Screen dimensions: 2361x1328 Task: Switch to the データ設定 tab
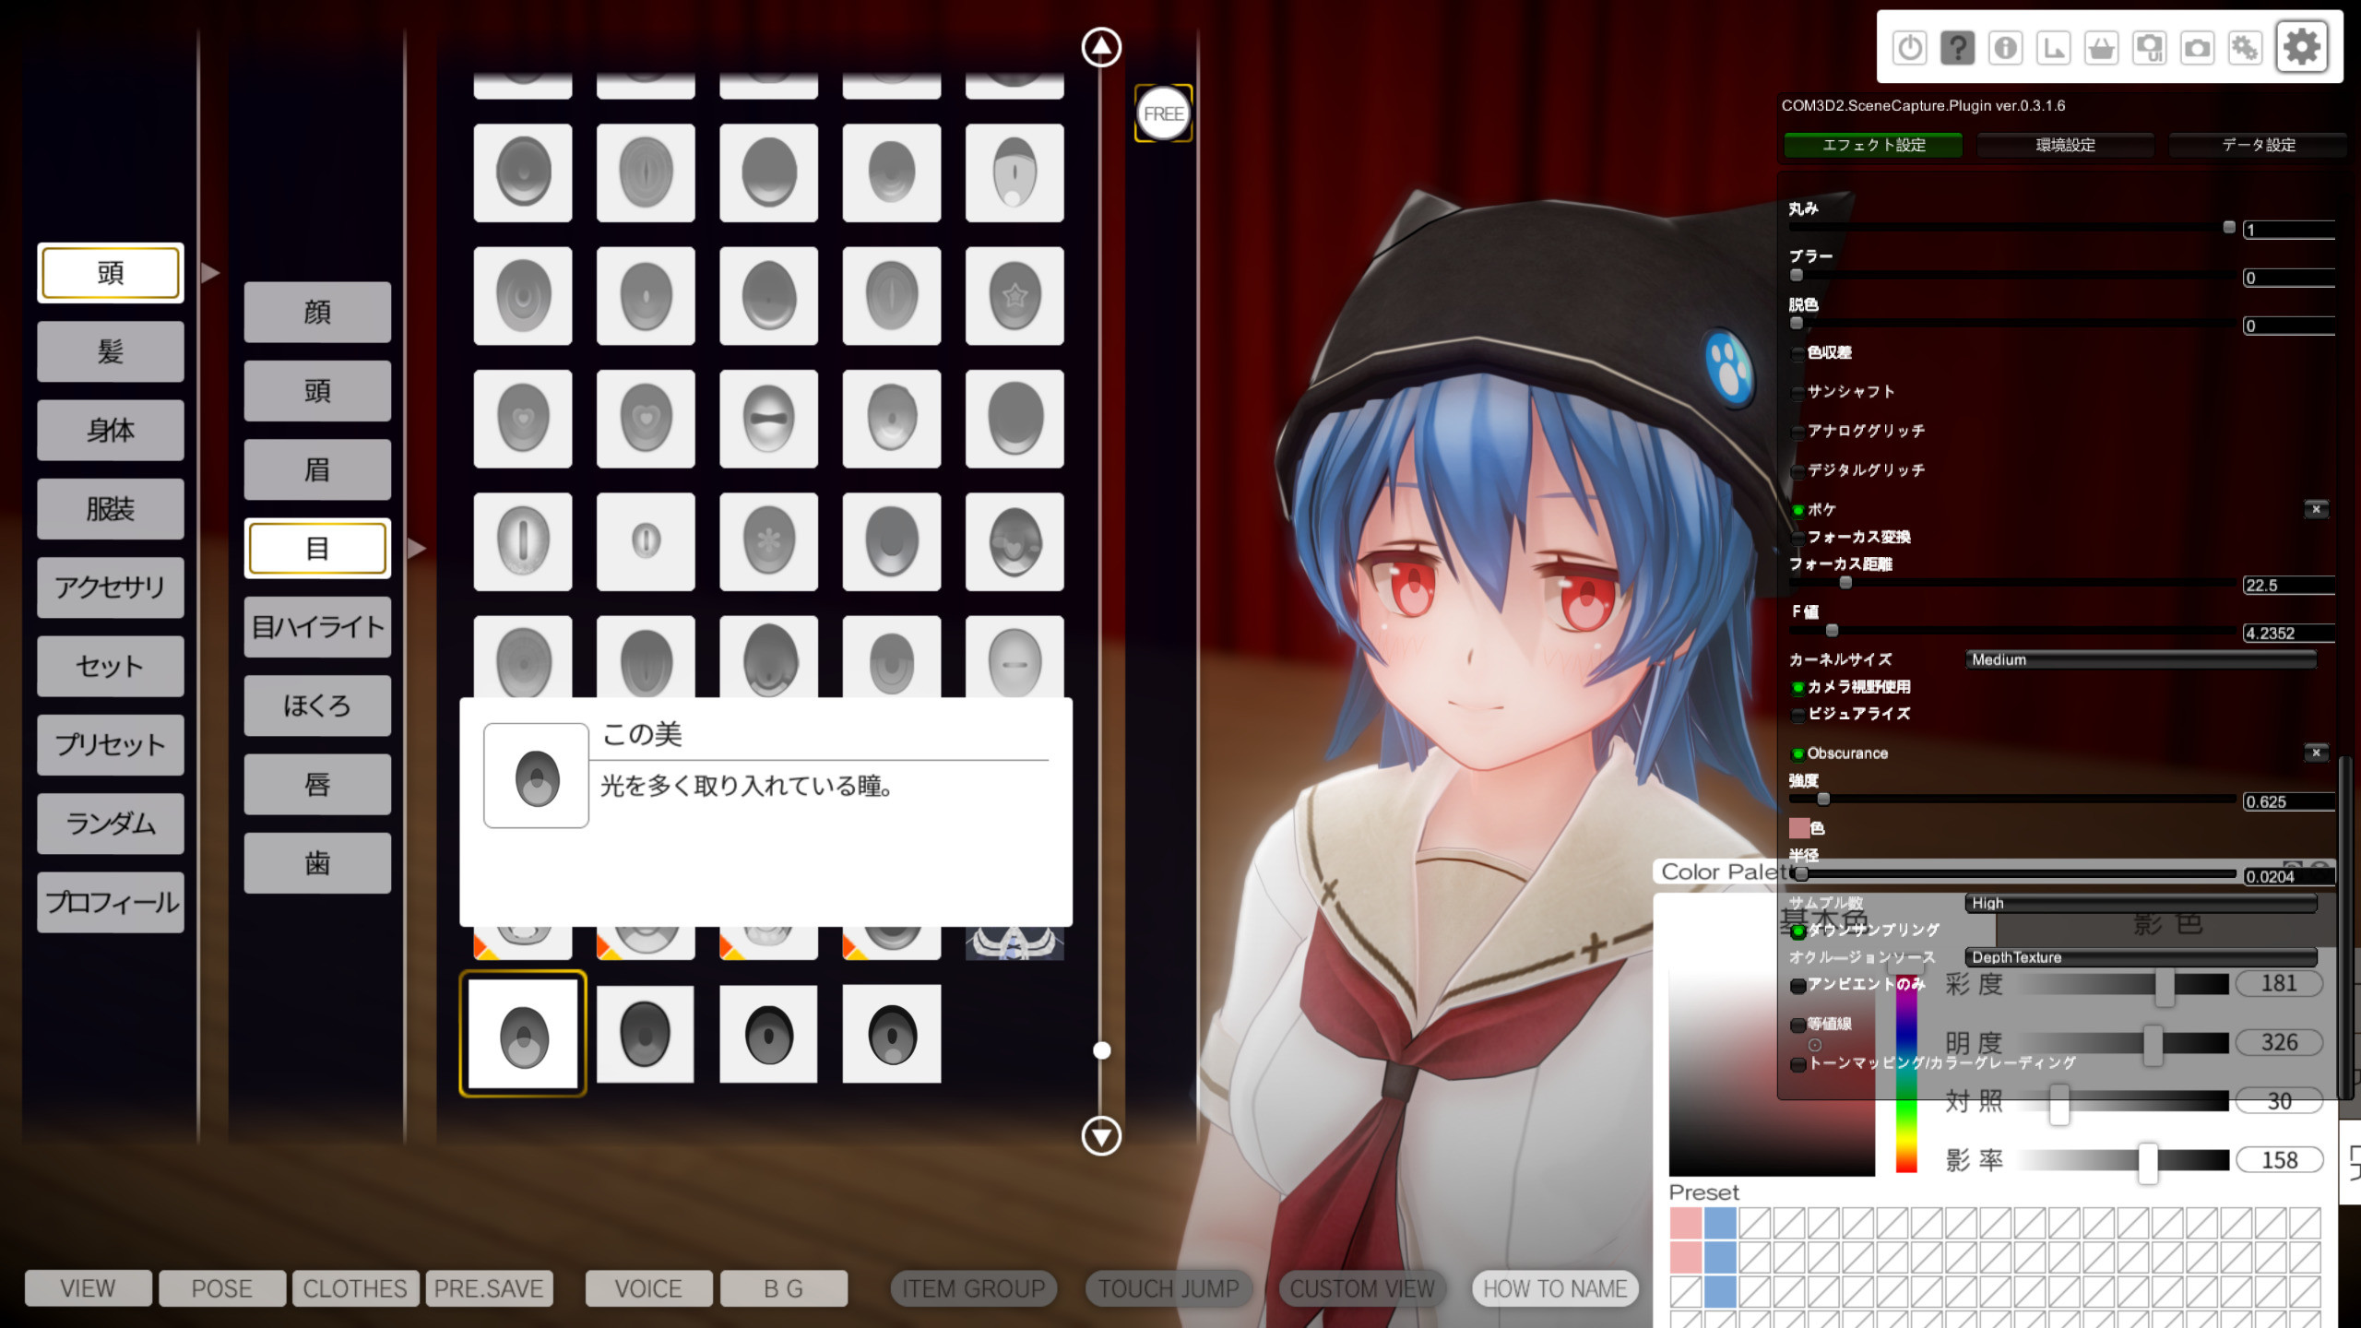pyautogui.click(x=2258, y=145)
